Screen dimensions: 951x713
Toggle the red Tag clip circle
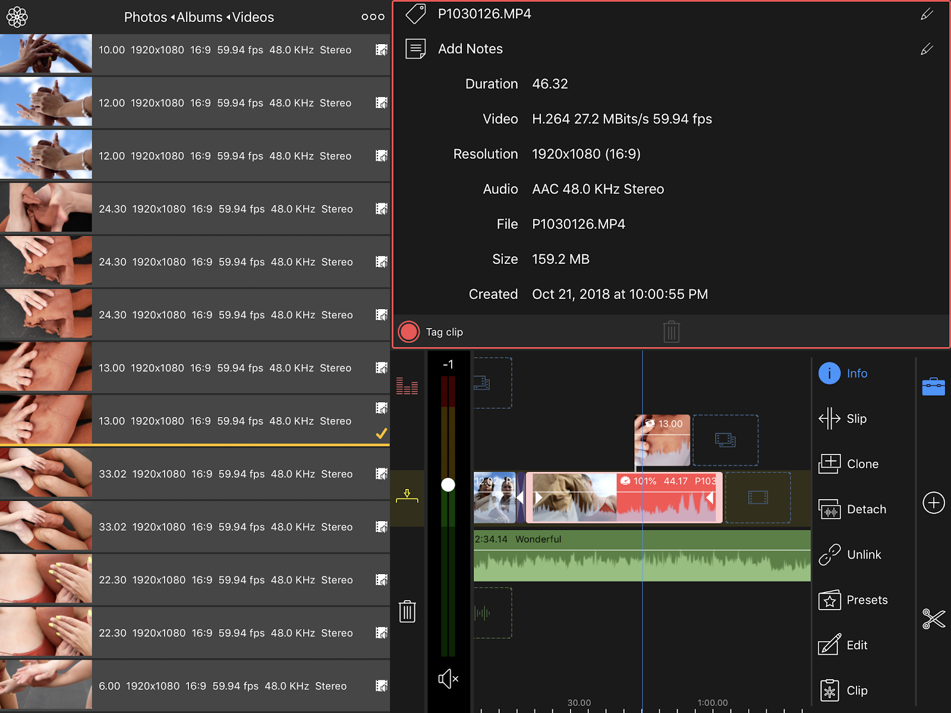[409, 332]
